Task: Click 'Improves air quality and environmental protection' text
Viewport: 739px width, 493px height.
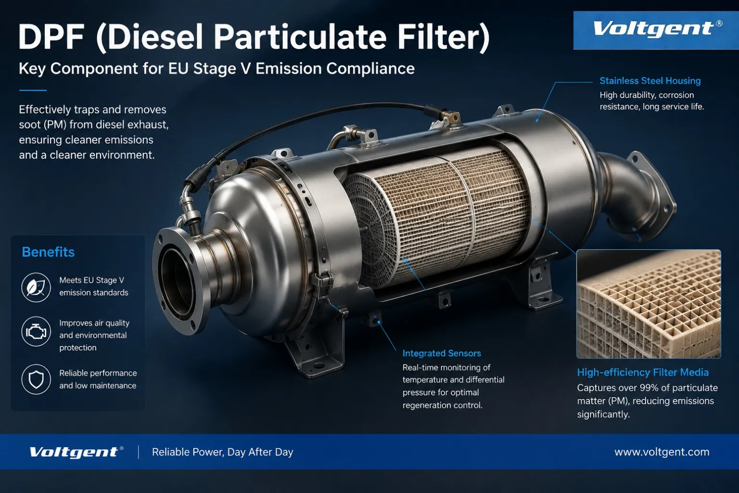Action: tap(94, 335)
